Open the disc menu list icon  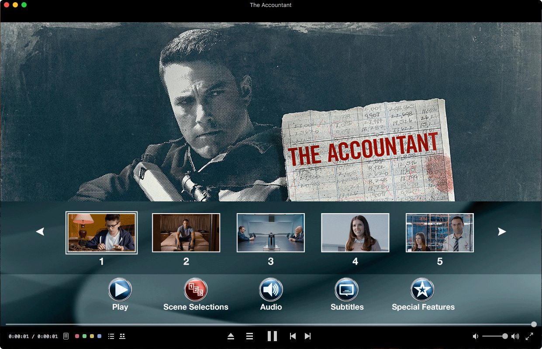click(x=250, y=336)
